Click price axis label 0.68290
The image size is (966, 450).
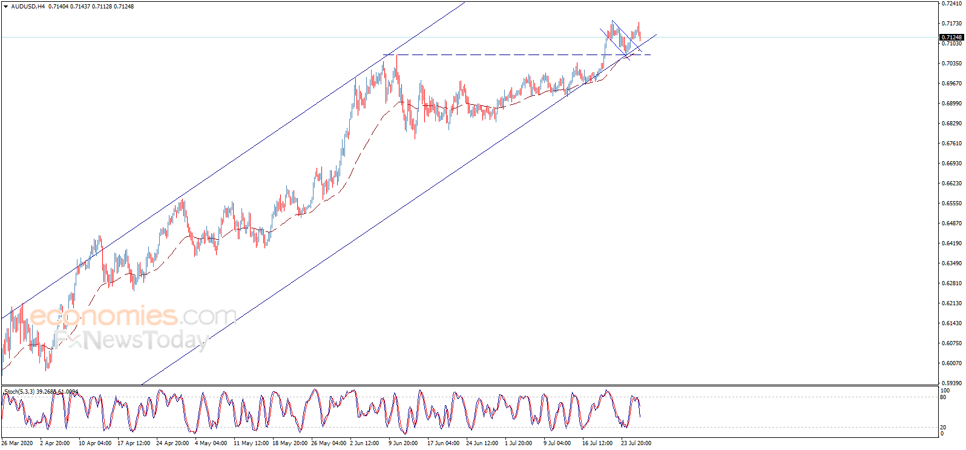pyautogui.click(x=952, y=124)
